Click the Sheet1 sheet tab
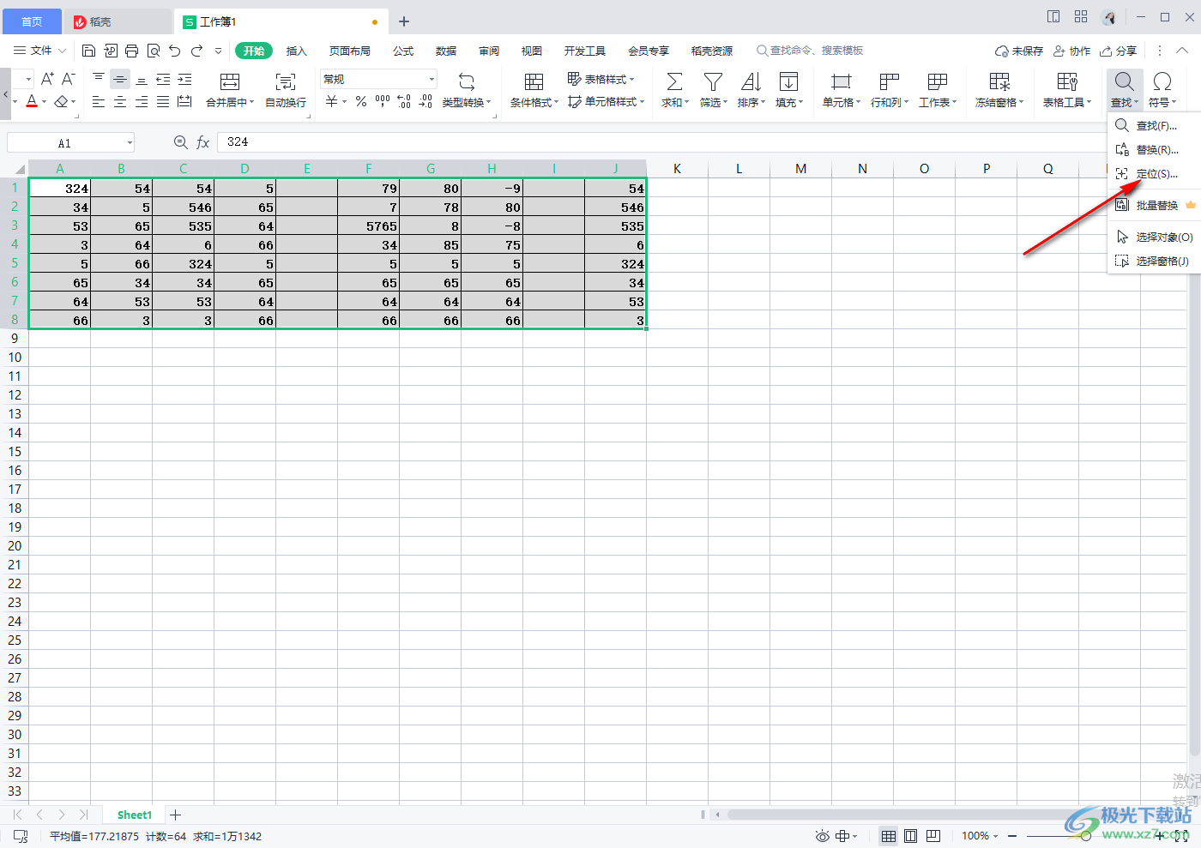Image resolution: width=1201 pixels, height=848 pixels. (135, 815)
